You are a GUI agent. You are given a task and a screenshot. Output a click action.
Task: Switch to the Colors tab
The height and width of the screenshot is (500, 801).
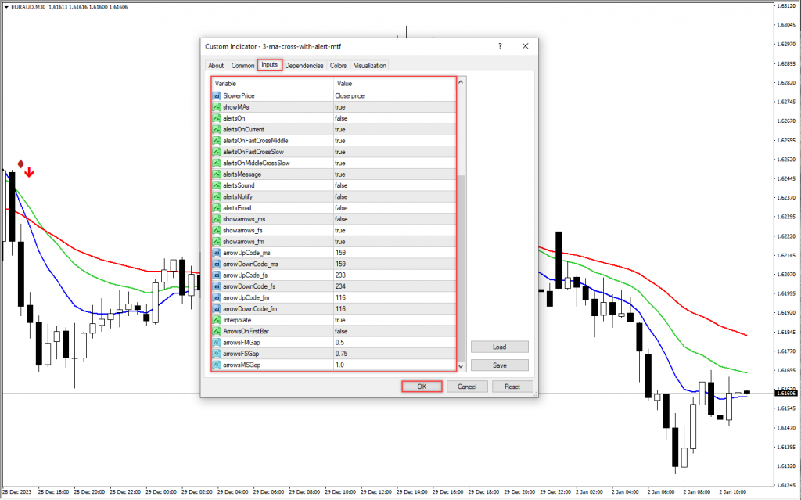[338, 66]
